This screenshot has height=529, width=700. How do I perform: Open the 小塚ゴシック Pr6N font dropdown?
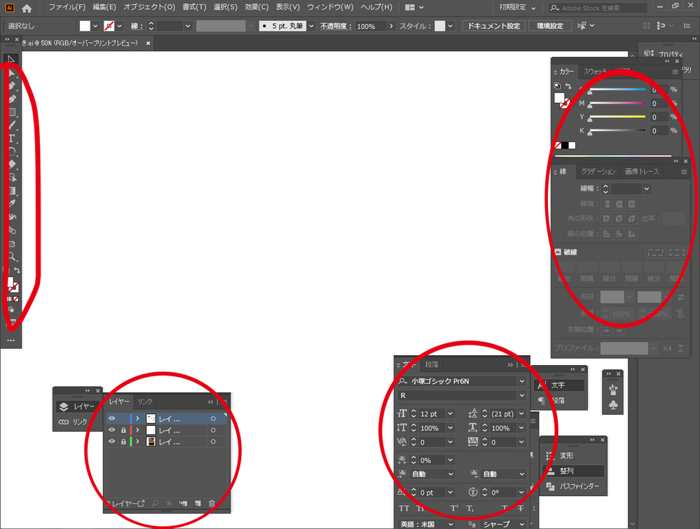(x=521, y=381)
